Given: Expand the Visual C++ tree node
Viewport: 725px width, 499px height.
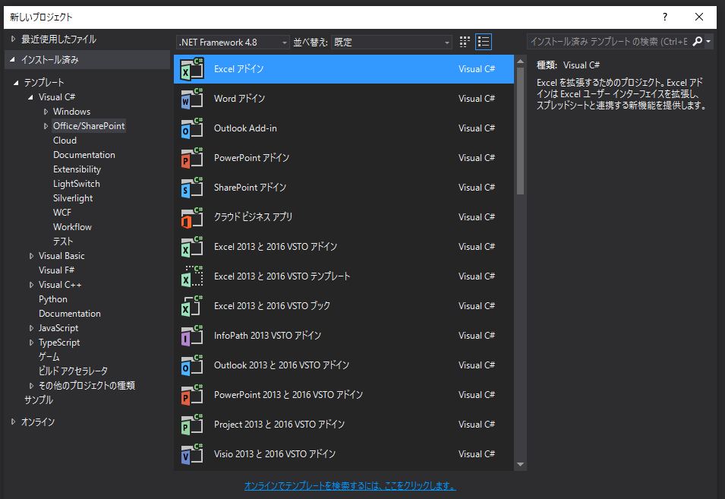Looking at the screenshot, I should [31, 285].
